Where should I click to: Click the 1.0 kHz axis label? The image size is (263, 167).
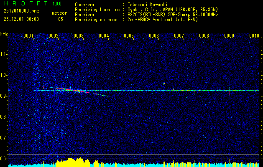point(3,75)
